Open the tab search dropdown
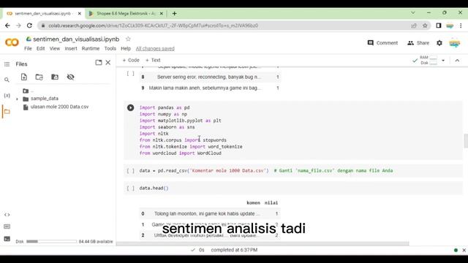Screen dimensions: 468x263 413,13
